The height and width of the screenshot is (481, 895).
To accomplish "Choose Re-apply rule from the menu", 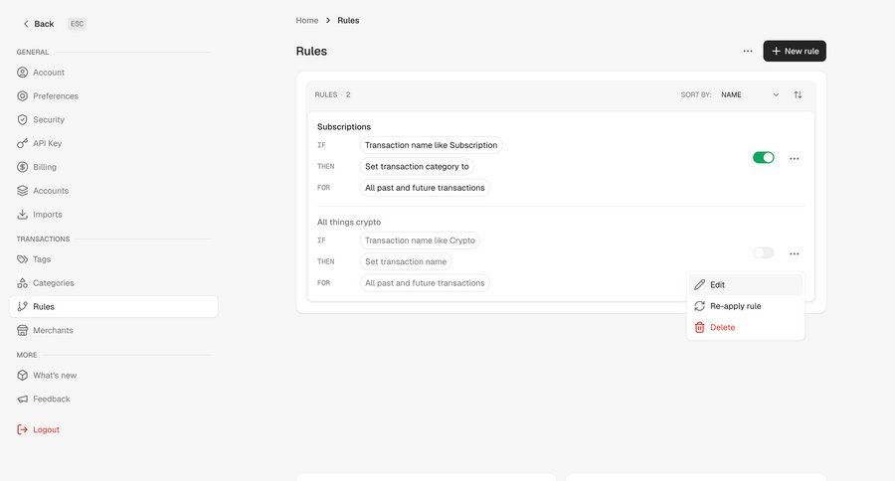I will (x=746, y=306).
